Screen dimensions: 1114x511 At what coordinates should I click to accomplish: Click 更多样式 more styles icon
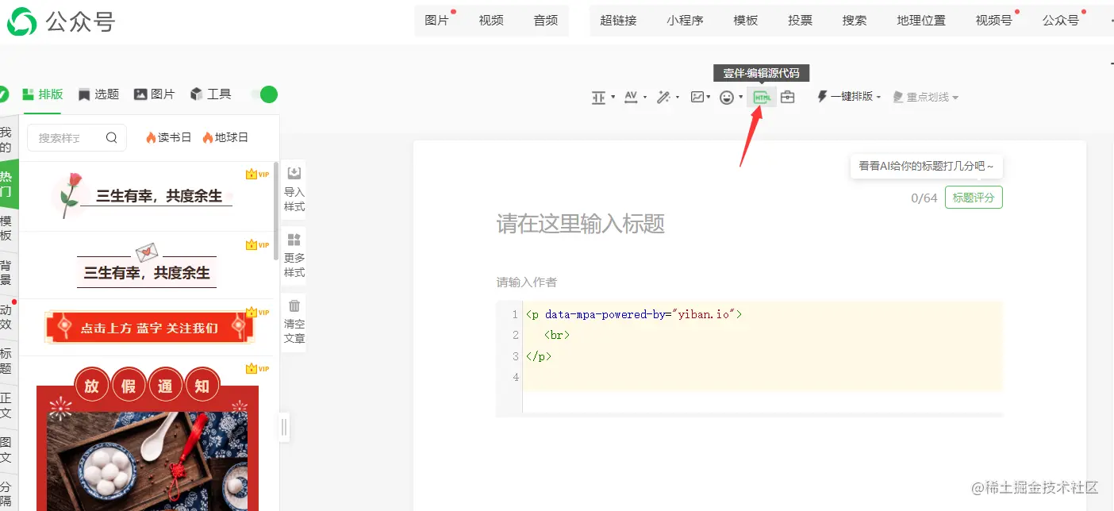pos(294,240)
